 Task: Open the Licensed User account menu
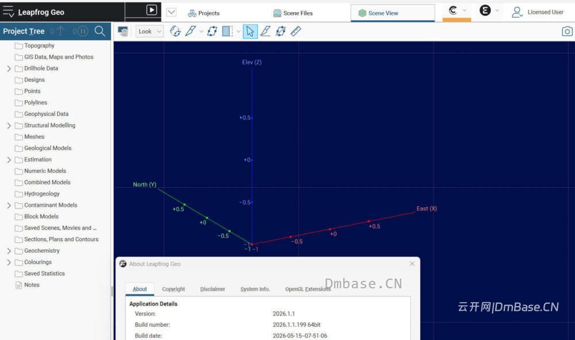[x=538, y=12]
